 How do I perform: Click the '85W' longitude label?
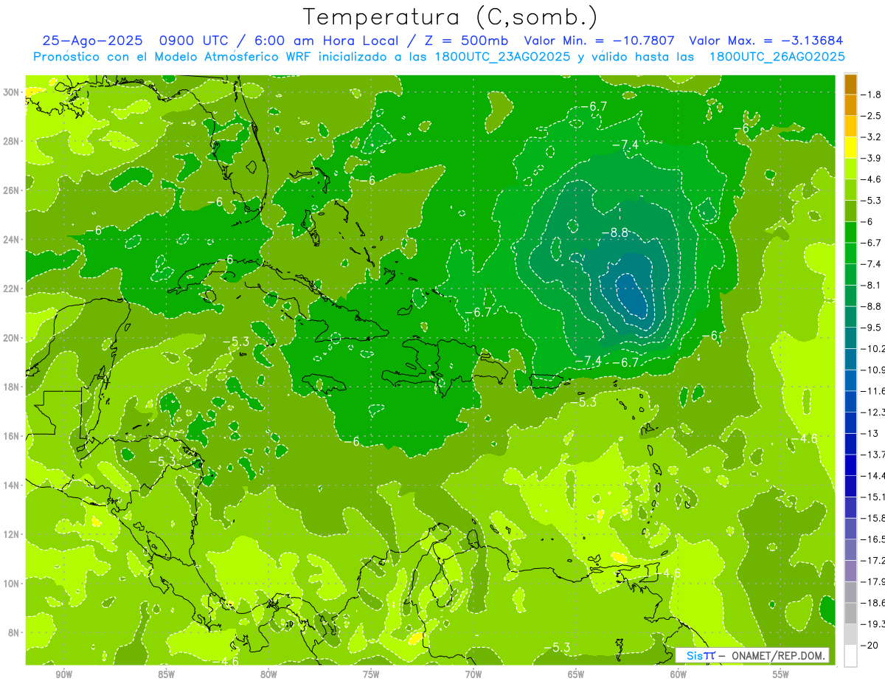coord(167,674)
